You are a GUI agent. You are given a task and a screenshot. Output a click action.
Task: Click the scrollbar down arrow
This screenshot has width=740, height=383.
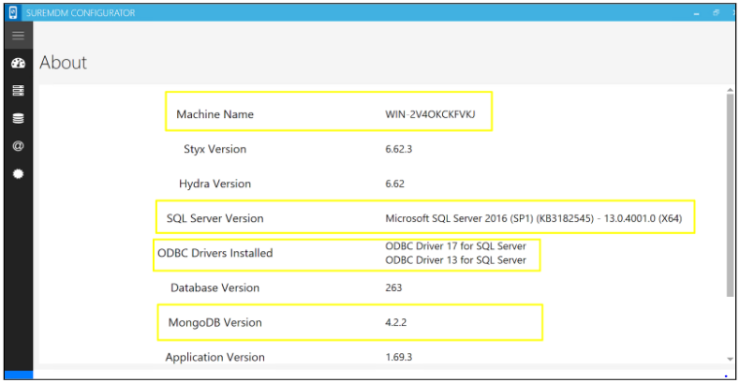tap(730, 359)
